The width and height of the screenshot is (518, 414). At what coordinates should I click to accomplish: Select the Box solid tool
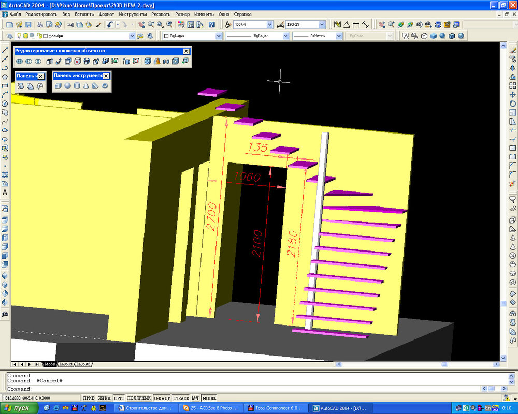coord(58,86)
